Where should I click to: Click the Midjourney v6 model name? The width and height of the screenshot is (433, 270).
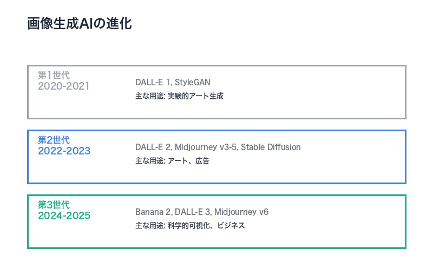pyautogui.click(x=241, y=212)
